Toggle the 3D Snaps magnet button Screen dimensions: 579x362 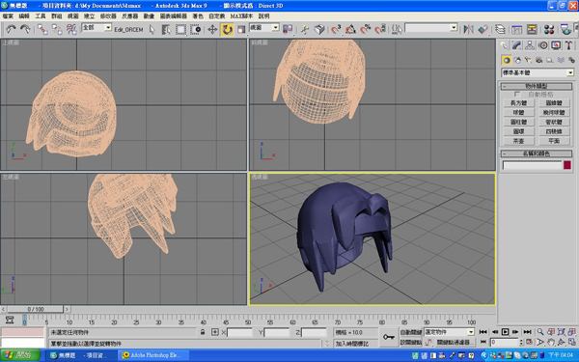click(336, 29)
